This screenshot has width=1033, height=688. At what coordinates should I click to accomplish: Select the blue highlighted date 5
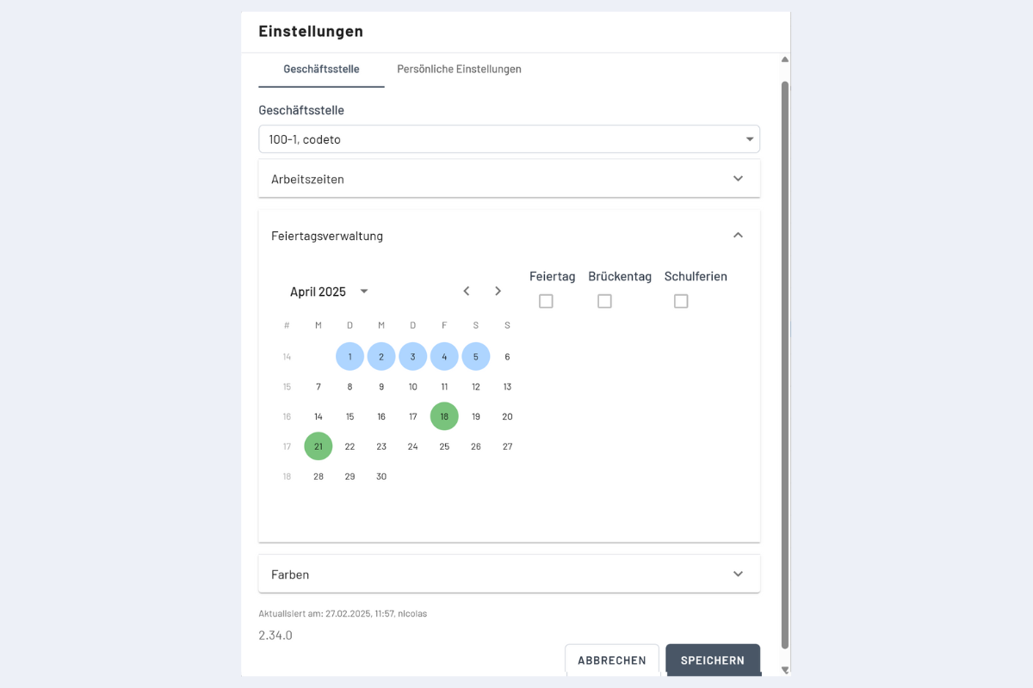(476, 356)
